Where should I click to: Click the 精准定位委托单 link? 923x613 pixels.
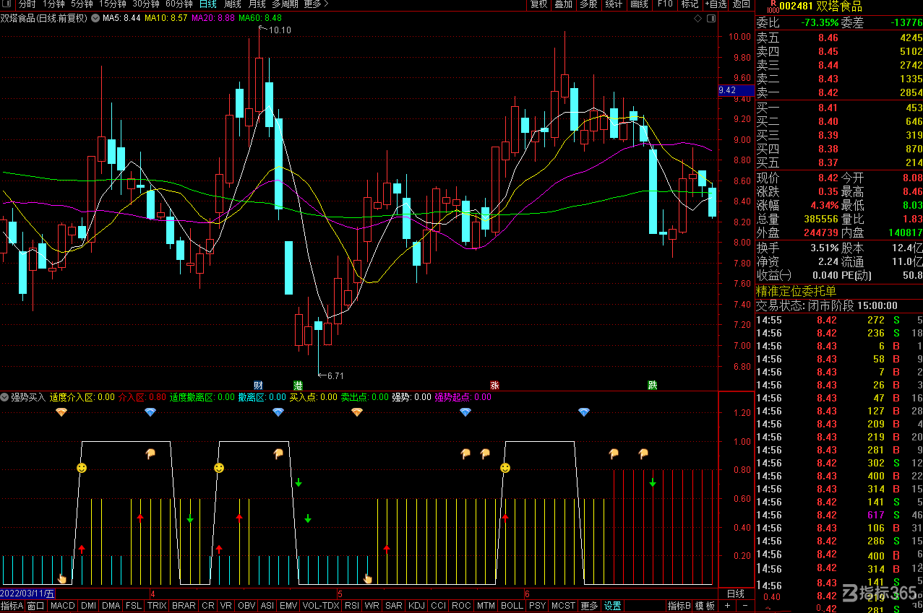796,291
